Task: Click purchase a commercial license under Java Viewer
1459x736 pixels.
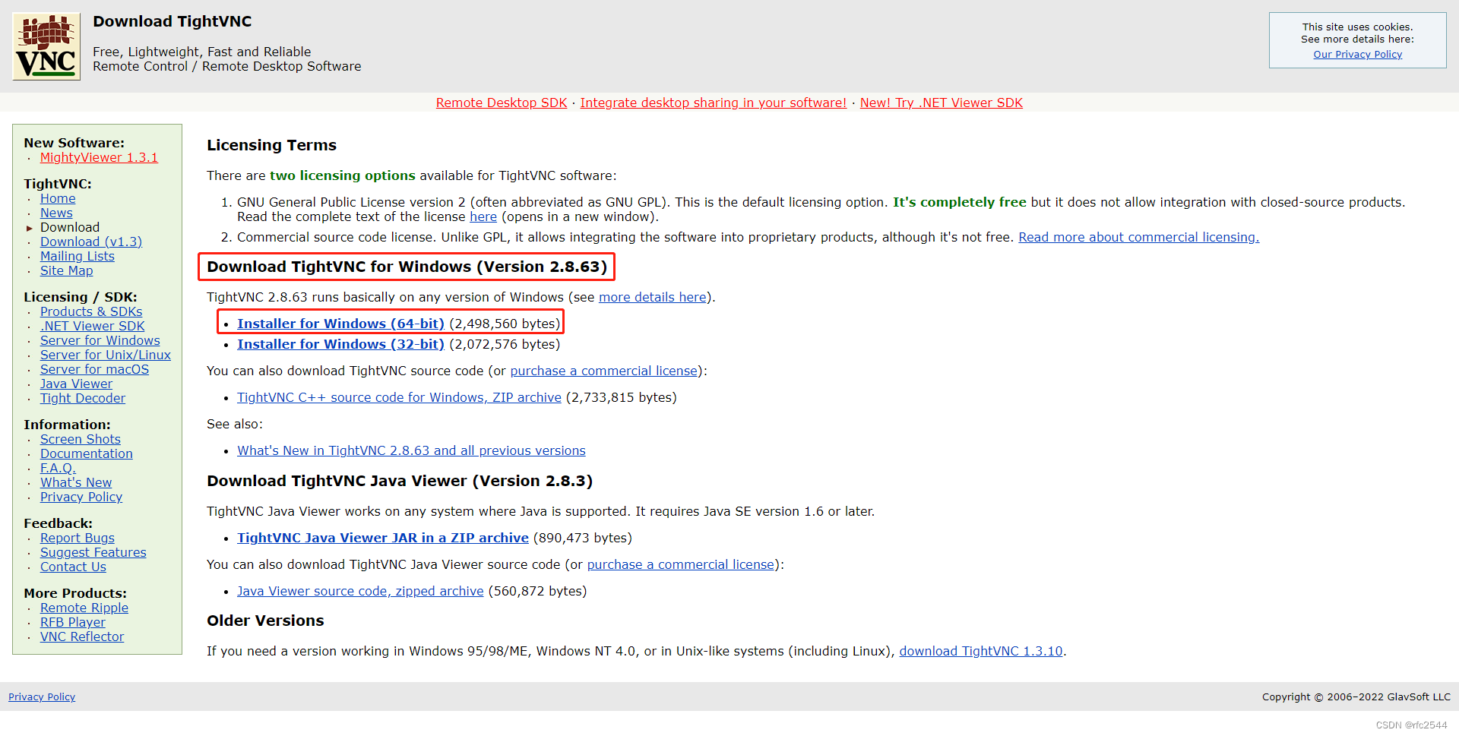Action: [681, 564]
